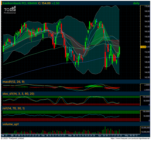The image size is (151, 141).
Task: Open the thaiquest.com products link
Action: point(130,138)
